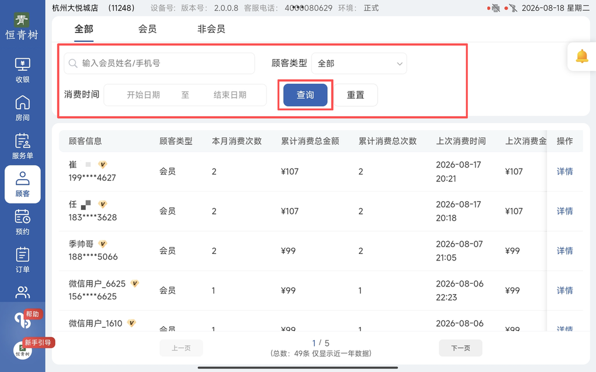This screenshot has height=372, width=596.
Task: Pick the 开始日期 start date
Action: coord(143,95)
